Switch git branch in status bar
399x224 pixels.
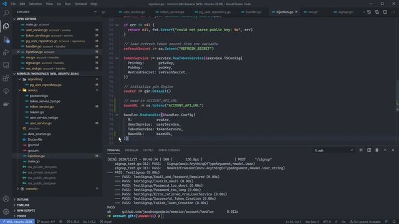point(46,222)
